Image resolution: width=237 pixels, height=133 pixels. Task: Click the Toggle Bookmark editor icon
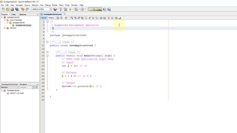[x=97, y=18]
